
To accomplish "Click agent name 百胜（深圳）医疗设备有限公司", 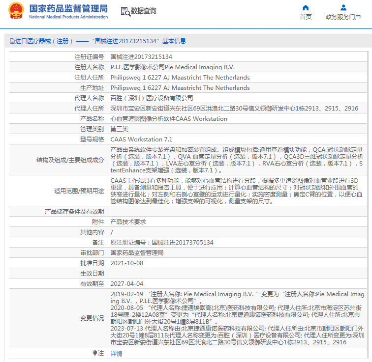I will (x=152, y=98).
